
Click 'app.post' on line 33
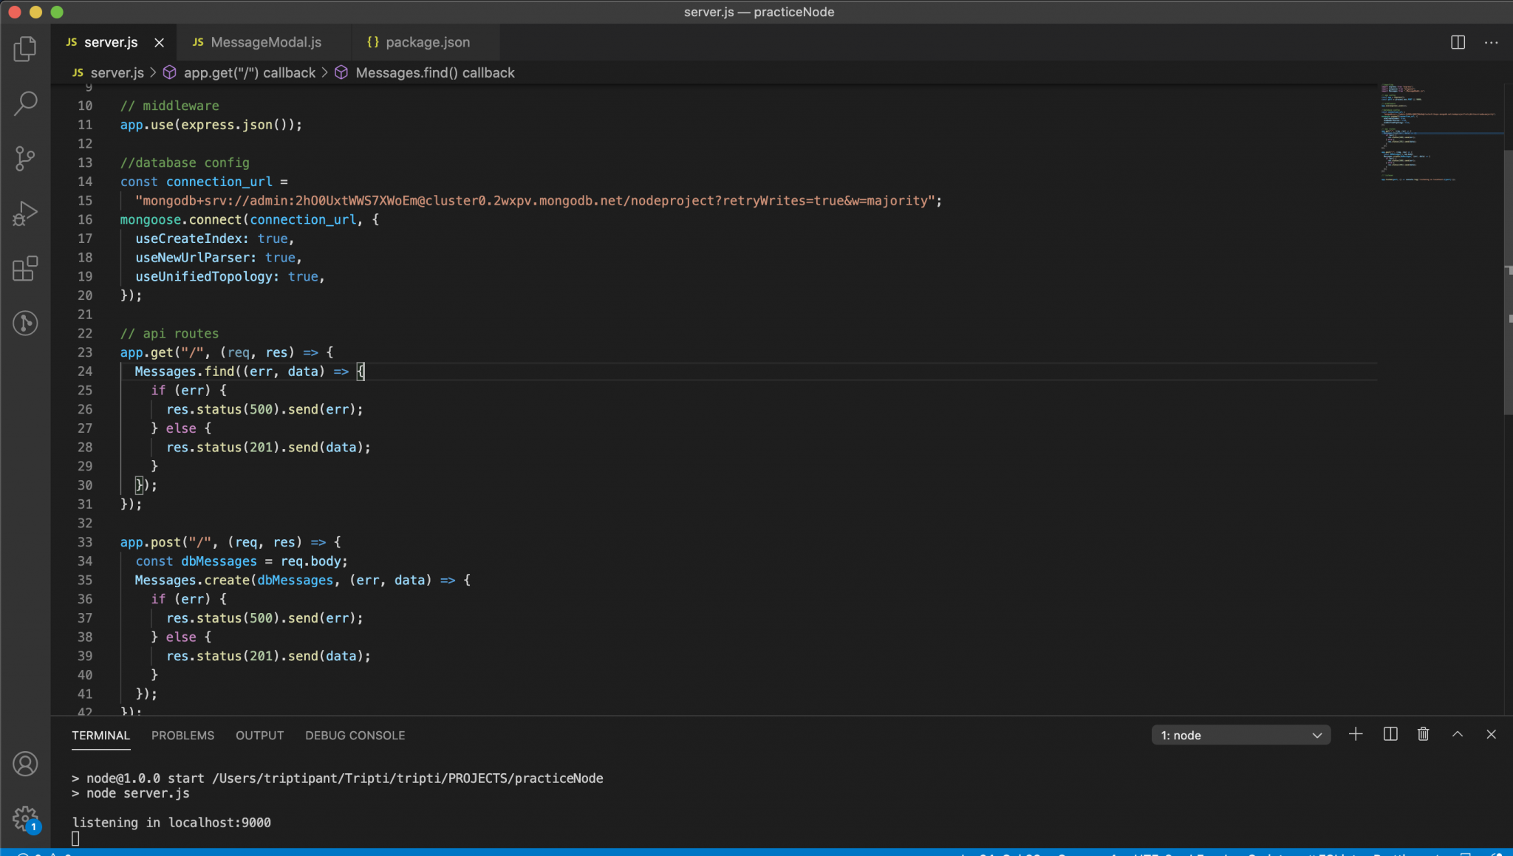pyautogui.click(x=151, y=542)
